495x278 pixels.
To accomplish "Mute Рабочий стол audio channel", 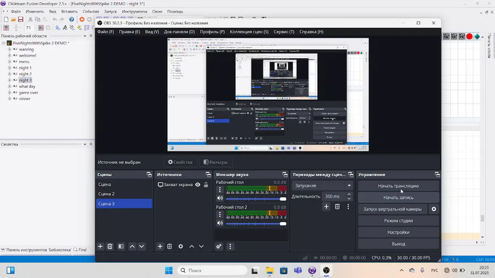I will [220, 198].
